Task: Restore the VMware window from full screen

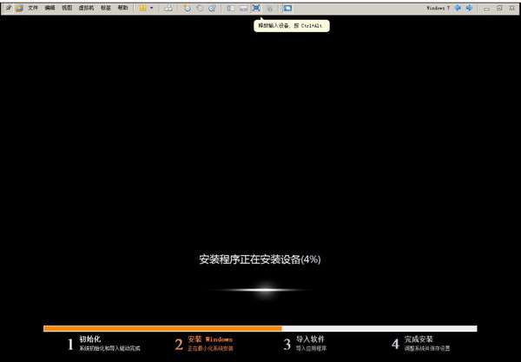Action: point(499,8)
